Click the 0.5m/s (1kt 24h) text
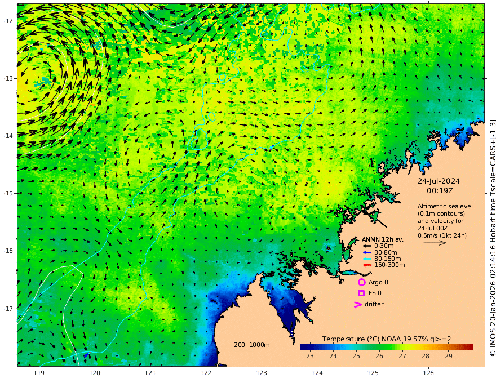496x383 pixels. click(442, 235)
